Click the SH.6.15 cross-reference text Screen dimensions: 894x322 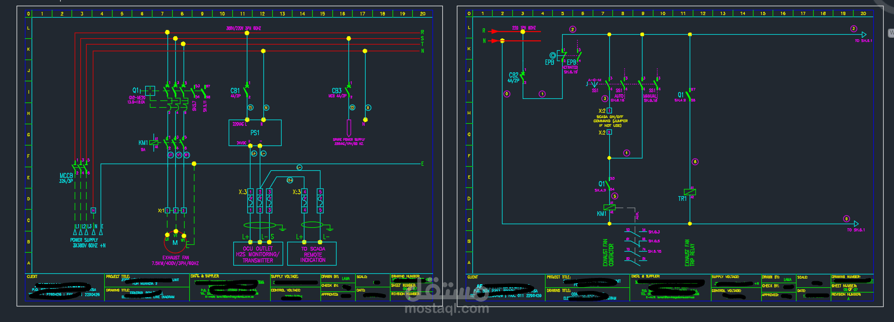[x=654, y=251]
